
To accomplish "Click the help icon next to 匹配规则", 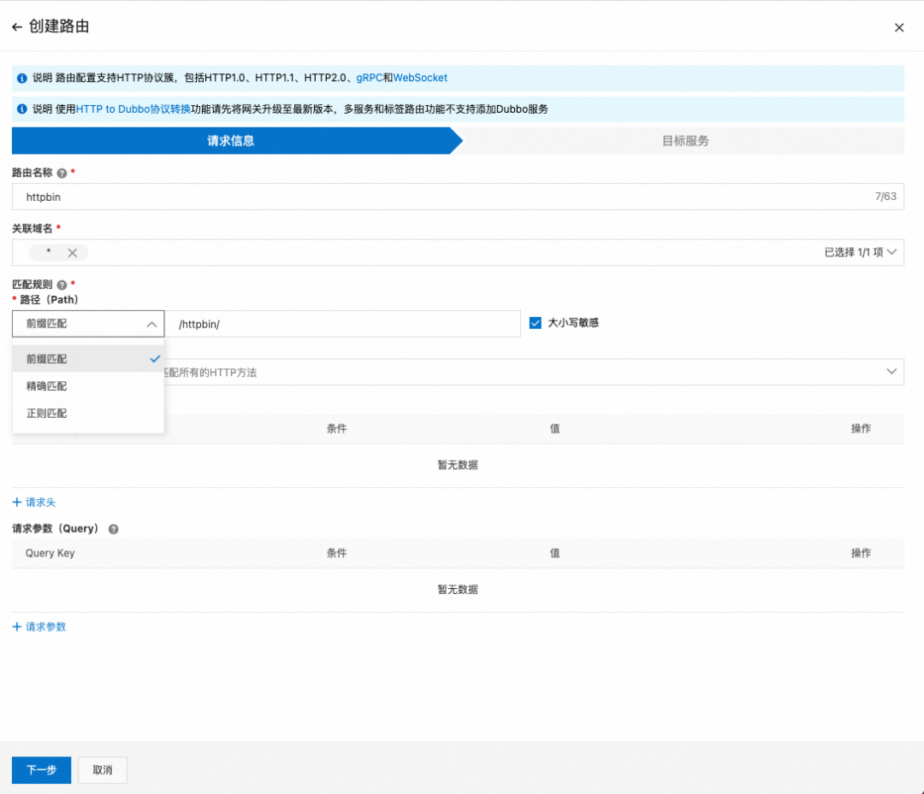I will point(62,285).
